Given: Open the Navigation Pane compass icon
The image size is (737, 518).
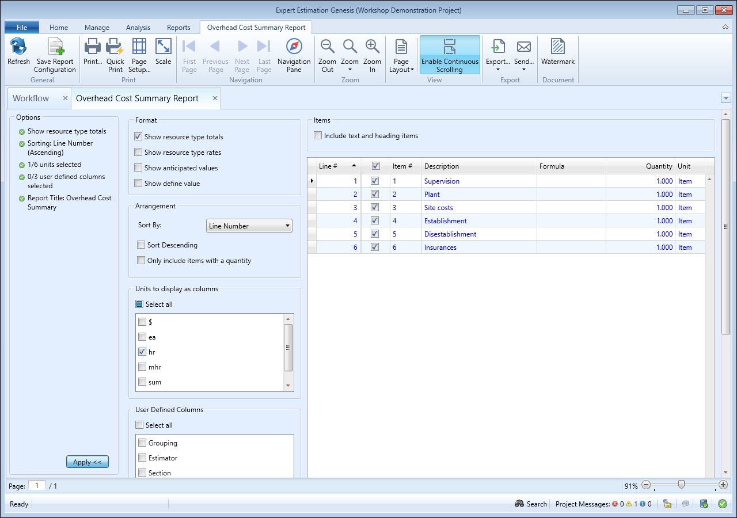Looking at the screenshot, I should coord(294,47).
